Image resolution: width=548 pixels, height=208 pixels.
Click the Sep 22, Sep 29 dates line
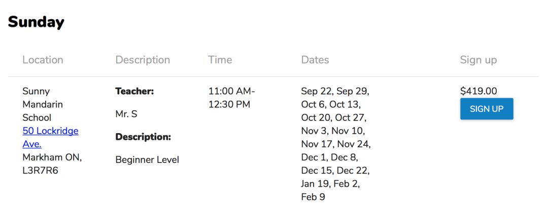pos(335,91)
